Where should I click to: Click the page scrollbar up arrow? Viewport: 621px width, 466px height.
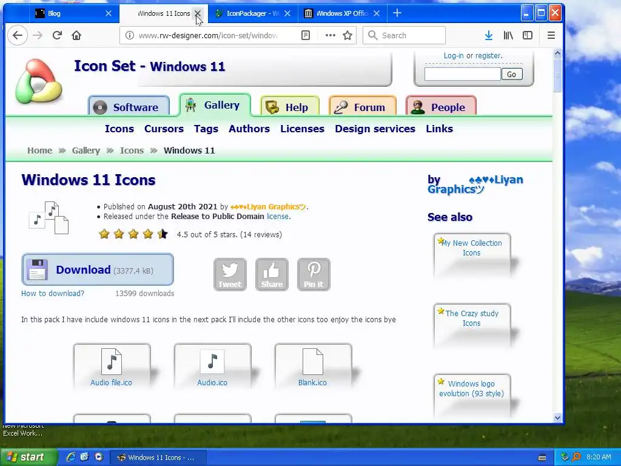[x=558, y=53]
